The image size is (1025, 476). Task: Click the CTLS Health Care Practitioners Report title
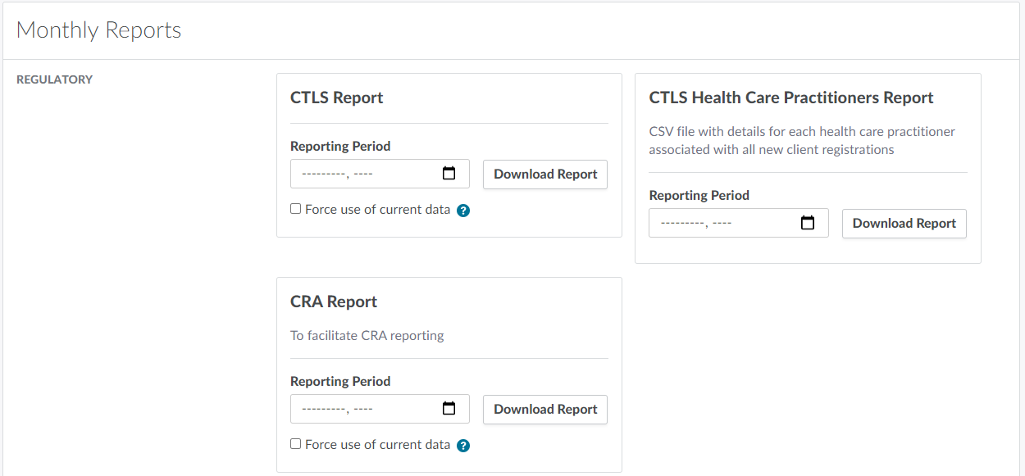pos(790,97)
